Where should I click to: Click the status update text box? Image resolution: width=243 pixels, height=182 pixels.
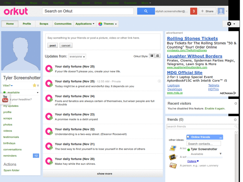103,38
